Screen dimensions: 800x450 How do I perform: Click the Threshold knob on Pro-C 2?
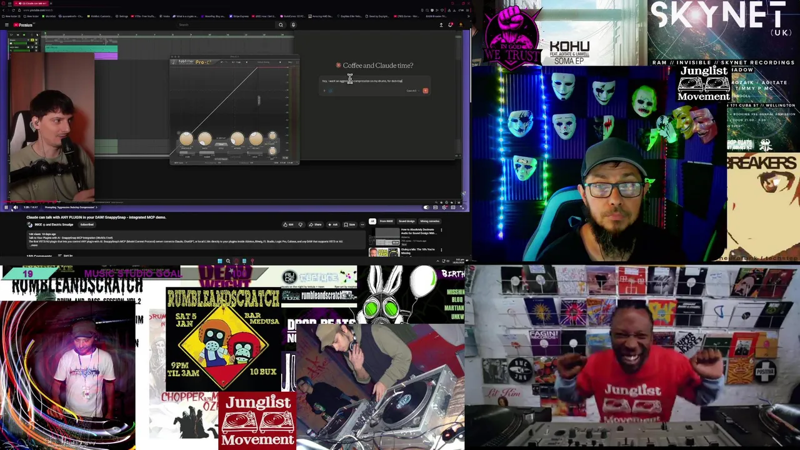(x=186, y=139)
